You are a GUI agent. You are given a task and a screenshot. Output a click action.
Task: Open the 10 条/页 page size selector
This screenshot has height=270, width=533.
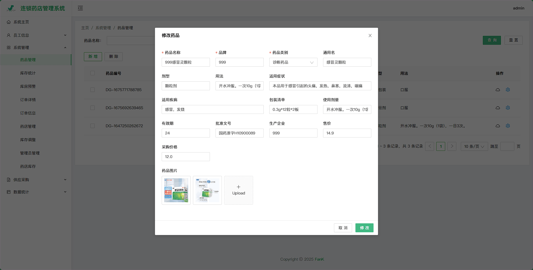point(474,146)
